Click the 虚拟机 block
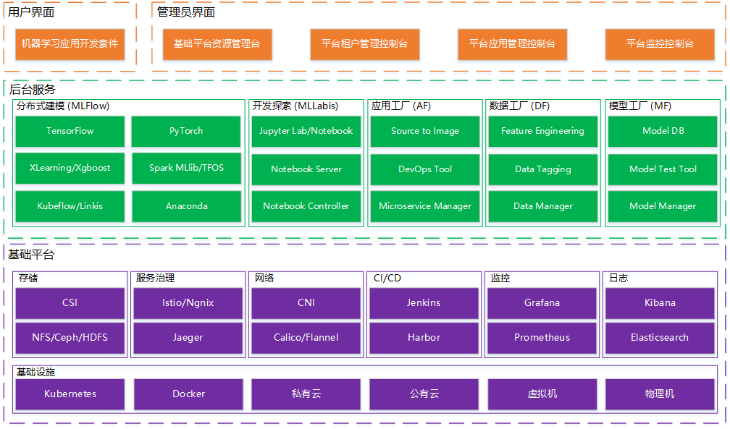The image size is (730, 429). pos(542,394)
